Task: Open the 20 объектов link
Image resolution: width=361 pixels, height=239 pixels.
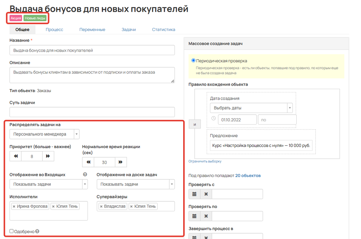Action: pos(248,175)
